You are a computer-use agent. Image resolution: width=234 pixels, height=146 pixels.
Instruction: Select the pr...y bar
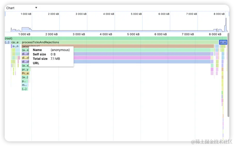click(26, 69)
